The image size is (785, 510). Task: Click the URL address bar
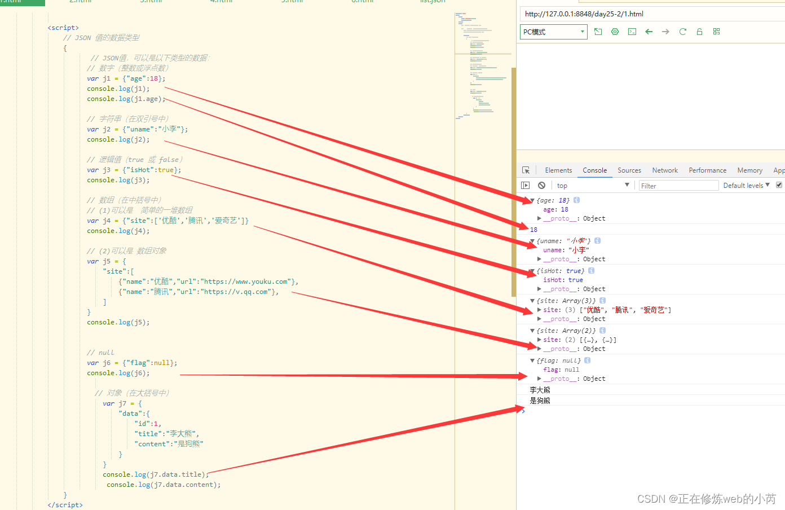pos(652,14)
